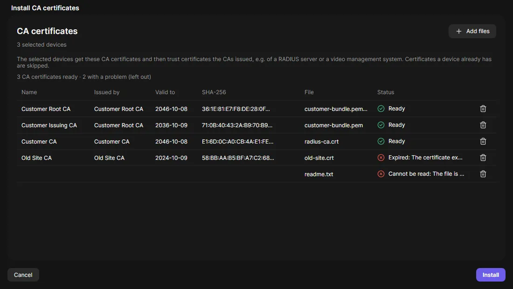The height and width of the screenshot is (289, 513).
Task: Click the red error icon for readme.txt
Action: pos(381,174)
